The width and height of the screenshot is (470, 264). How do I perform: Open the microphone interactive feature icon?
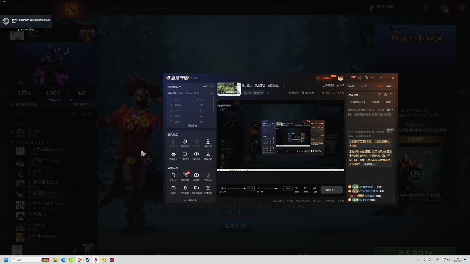[x=173, y=141]
